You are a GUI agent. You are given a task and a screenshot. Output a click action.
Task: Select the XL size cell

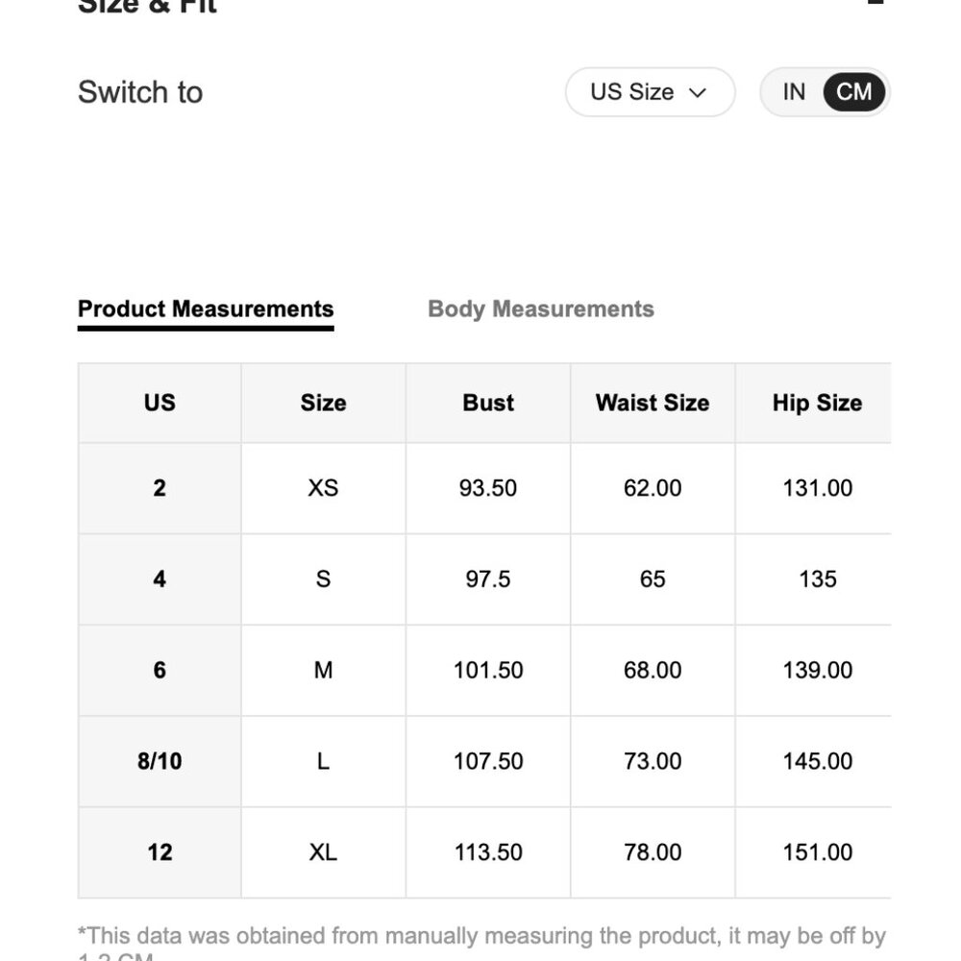tap(323, 851)
